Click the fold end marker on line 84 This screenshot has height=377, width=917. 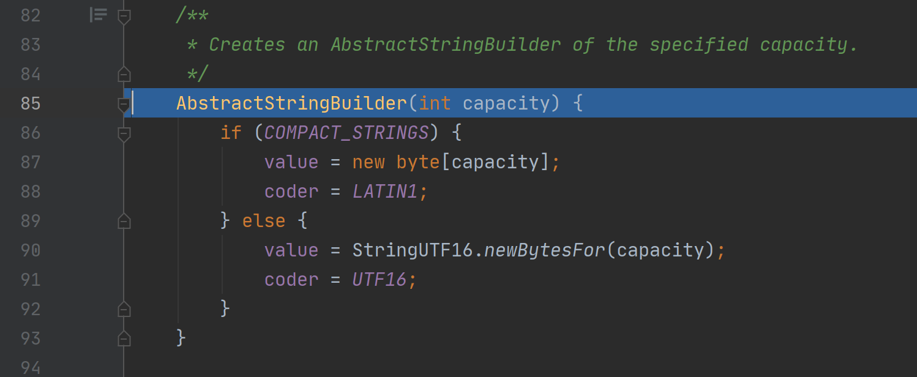(x=124, y=73)
